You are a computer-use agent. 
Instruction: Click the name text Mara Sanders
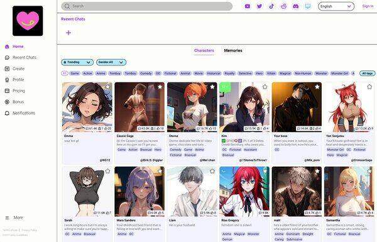coord(126,221)
